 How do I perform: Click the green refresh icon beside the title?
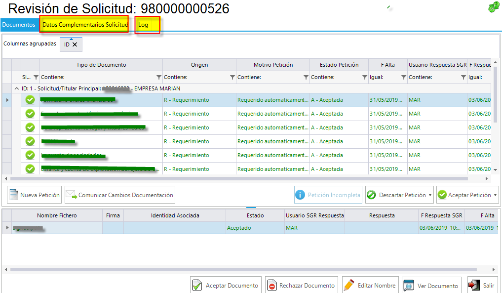point(494,7)
